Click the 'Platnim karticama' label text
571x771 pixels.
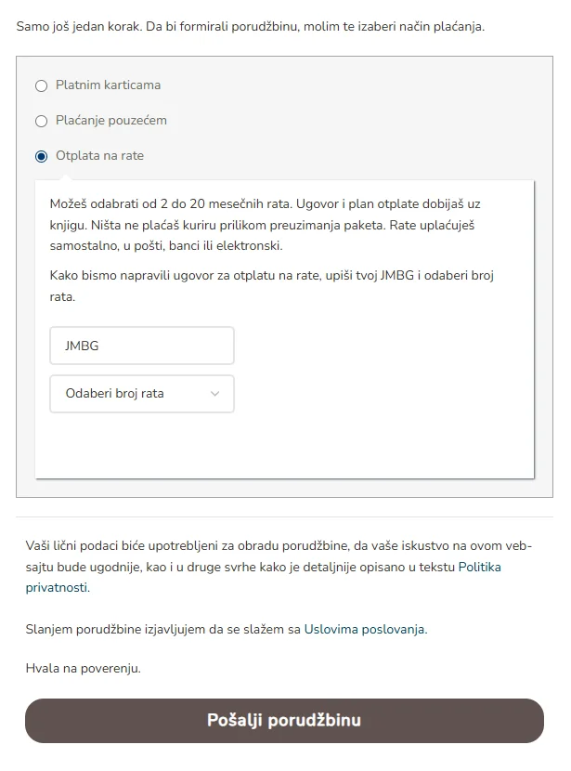click(x=108, y=85)
